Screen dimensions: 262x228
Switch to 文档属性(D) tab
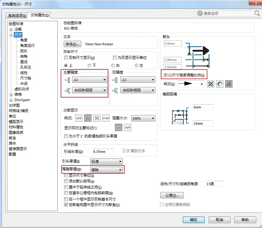(40, 15)
